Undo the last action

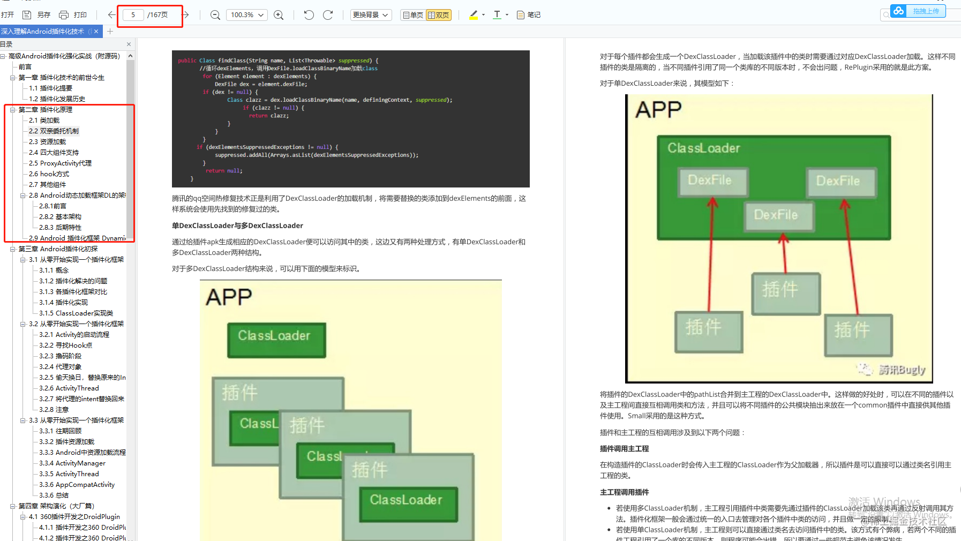309,15
